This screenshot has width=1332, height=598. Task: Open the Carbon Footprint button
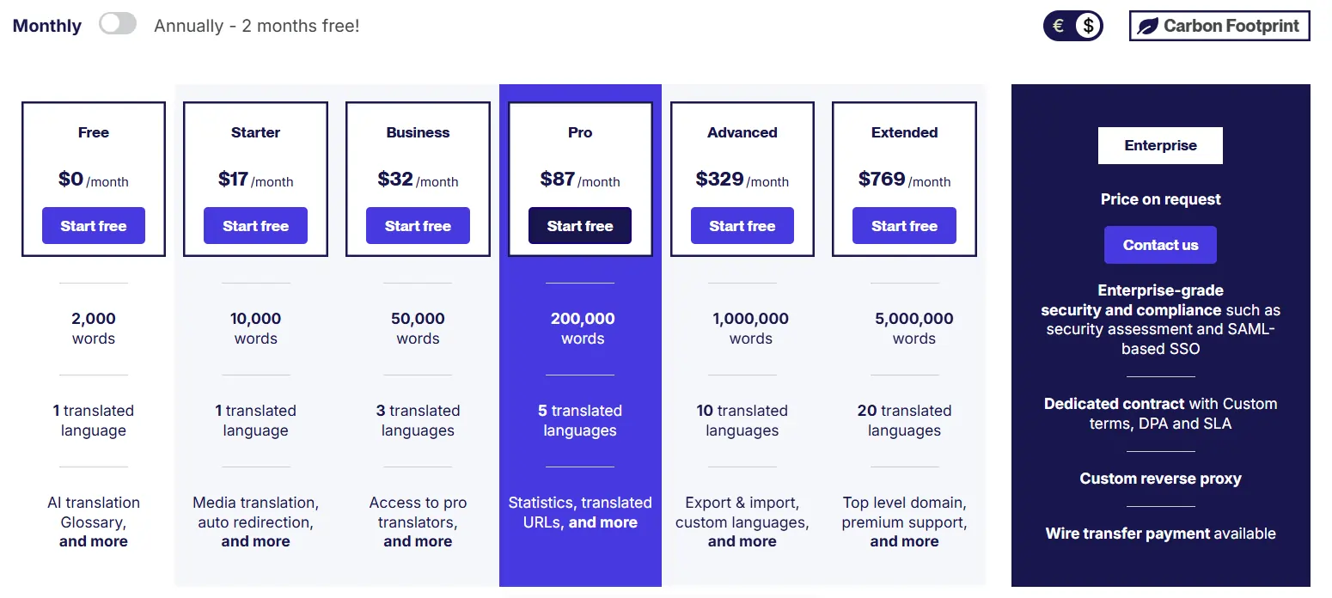click(1219, 26)
